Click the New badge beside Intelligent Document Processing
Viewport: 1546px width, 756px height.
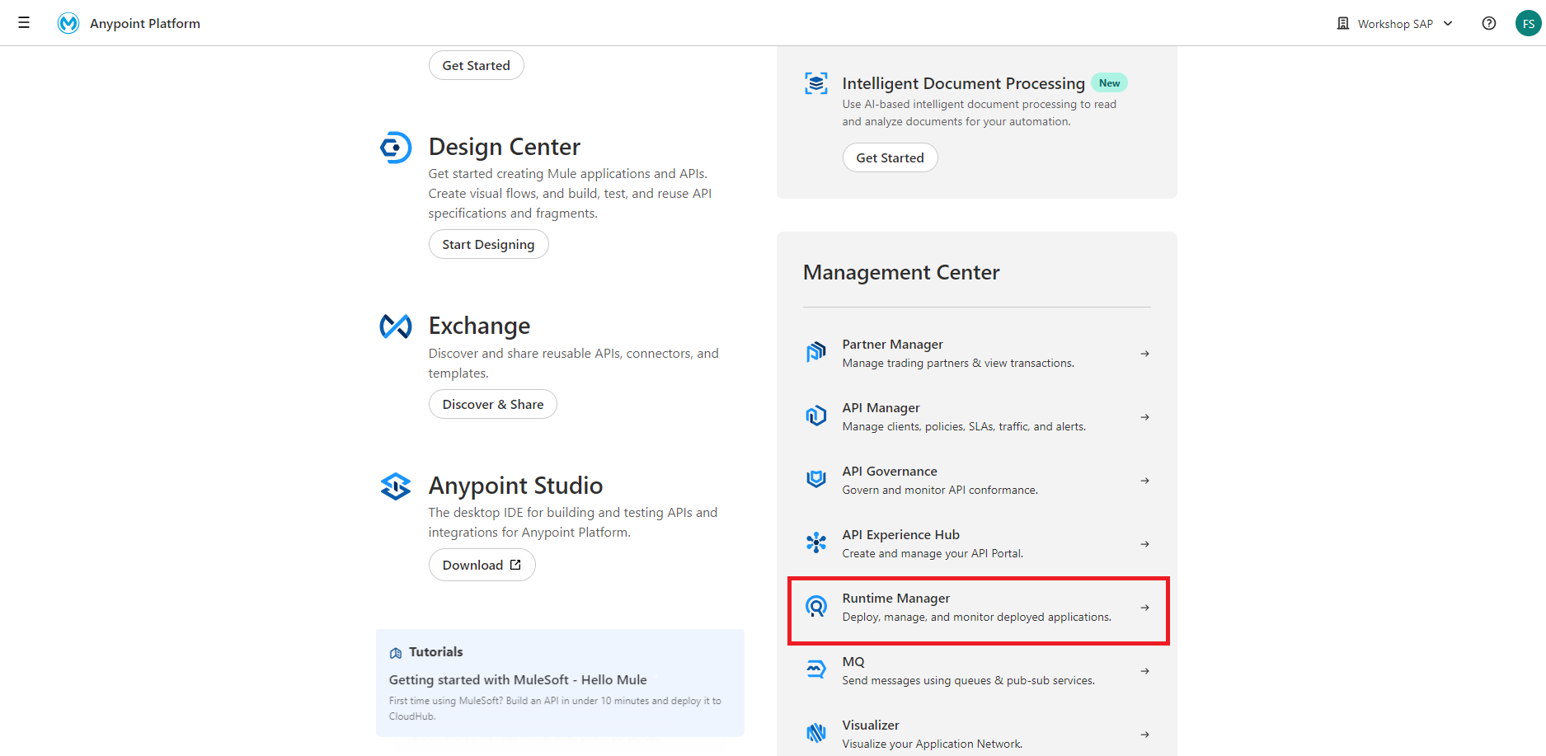pos(1109,82)
